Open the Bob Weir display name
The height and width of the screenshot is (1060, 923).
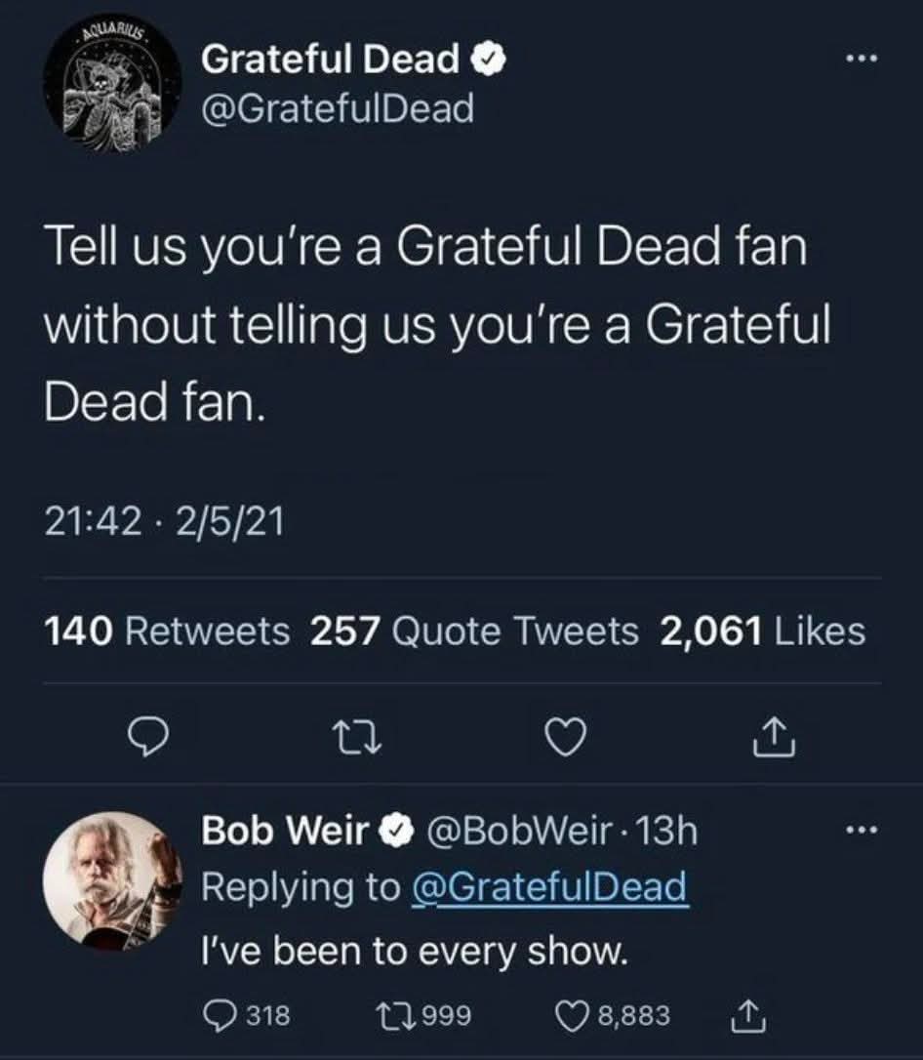click(285, 832)
